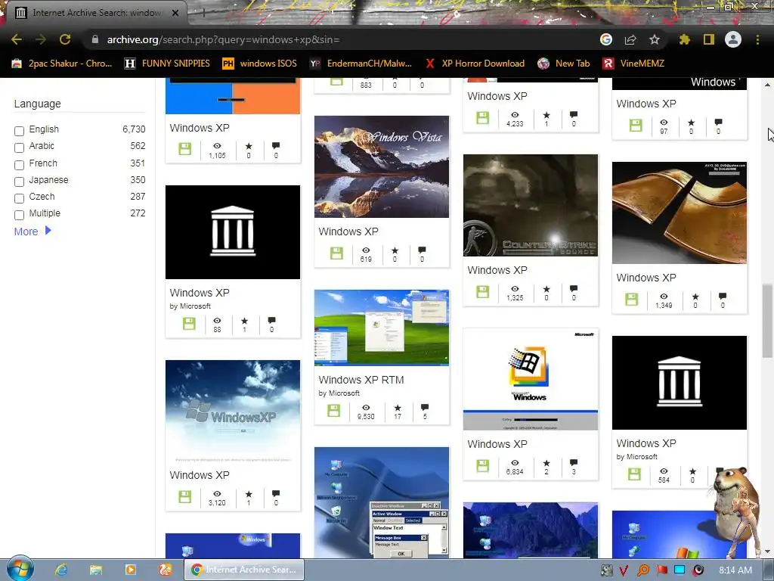Open the EndermanCH/Malw... bookmark
Screen dimensions: 774x581
coord(361,64)
